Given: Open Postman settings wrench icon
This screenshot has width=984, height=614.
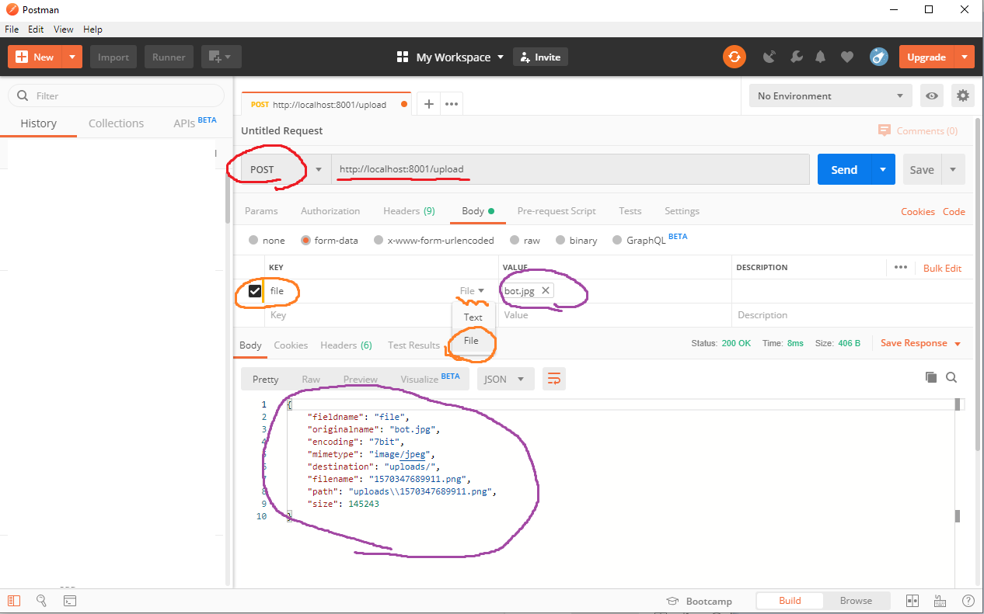Looking at the screenshot, I should (x=796, y=56).
